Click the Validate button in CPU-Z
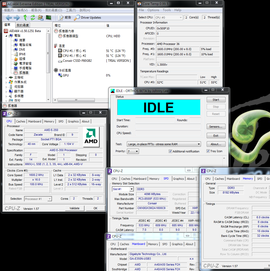Image resolution: width=270 pixels, height=271 pixels. pos(75,208)
